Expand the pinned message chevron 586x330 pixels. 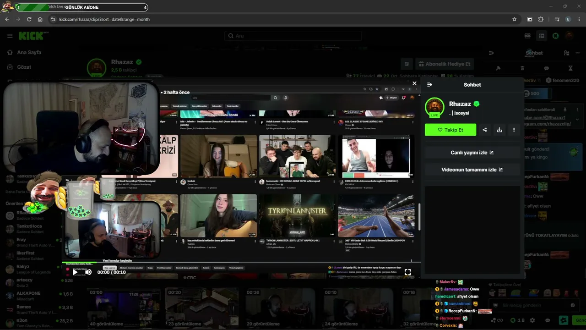tap(577, 120)
